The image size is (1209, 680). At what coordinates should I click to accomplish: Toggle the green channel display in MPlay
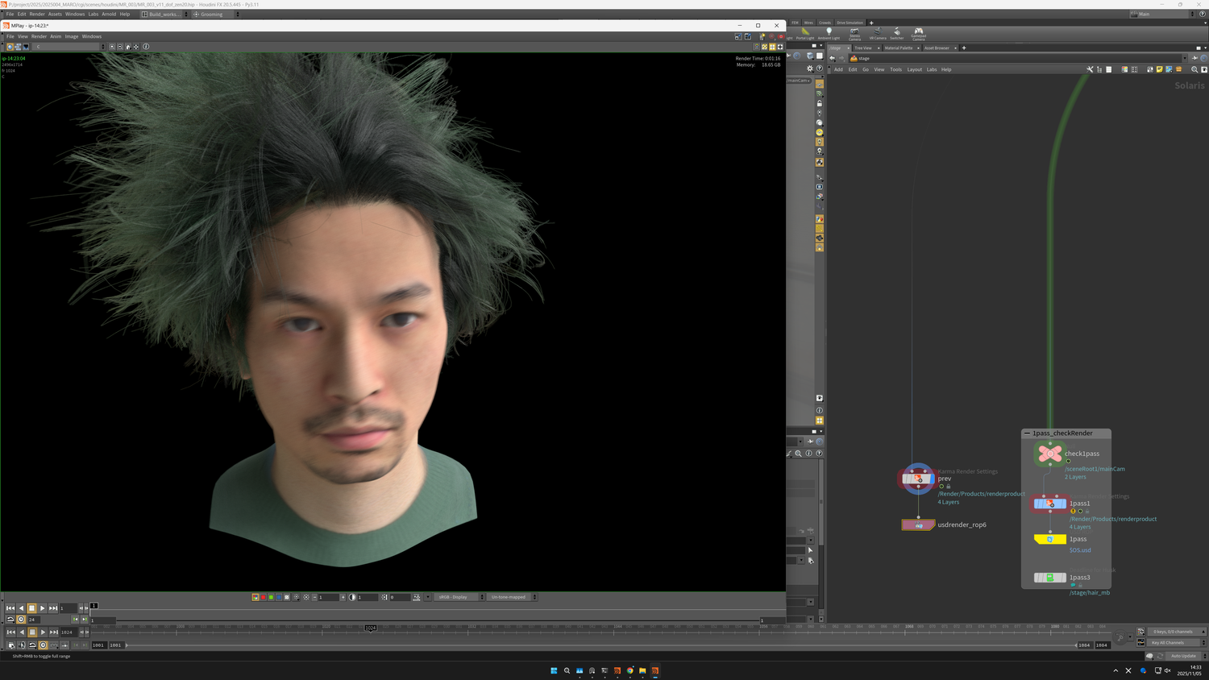[x=271, y=597]
